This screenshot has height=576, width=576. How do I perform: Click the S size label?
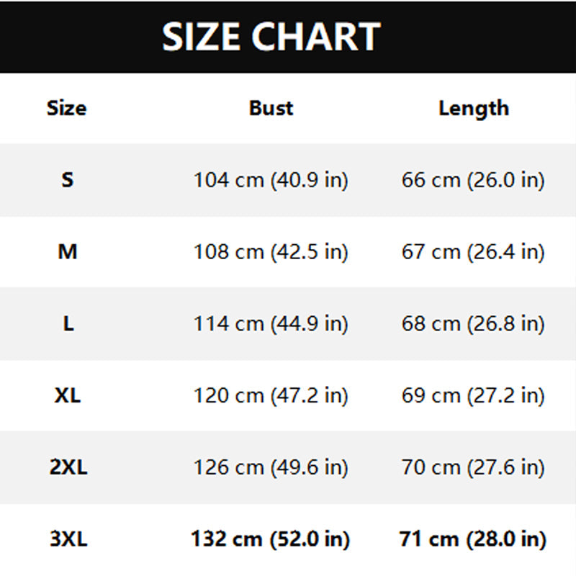click(x=67, y=180)
